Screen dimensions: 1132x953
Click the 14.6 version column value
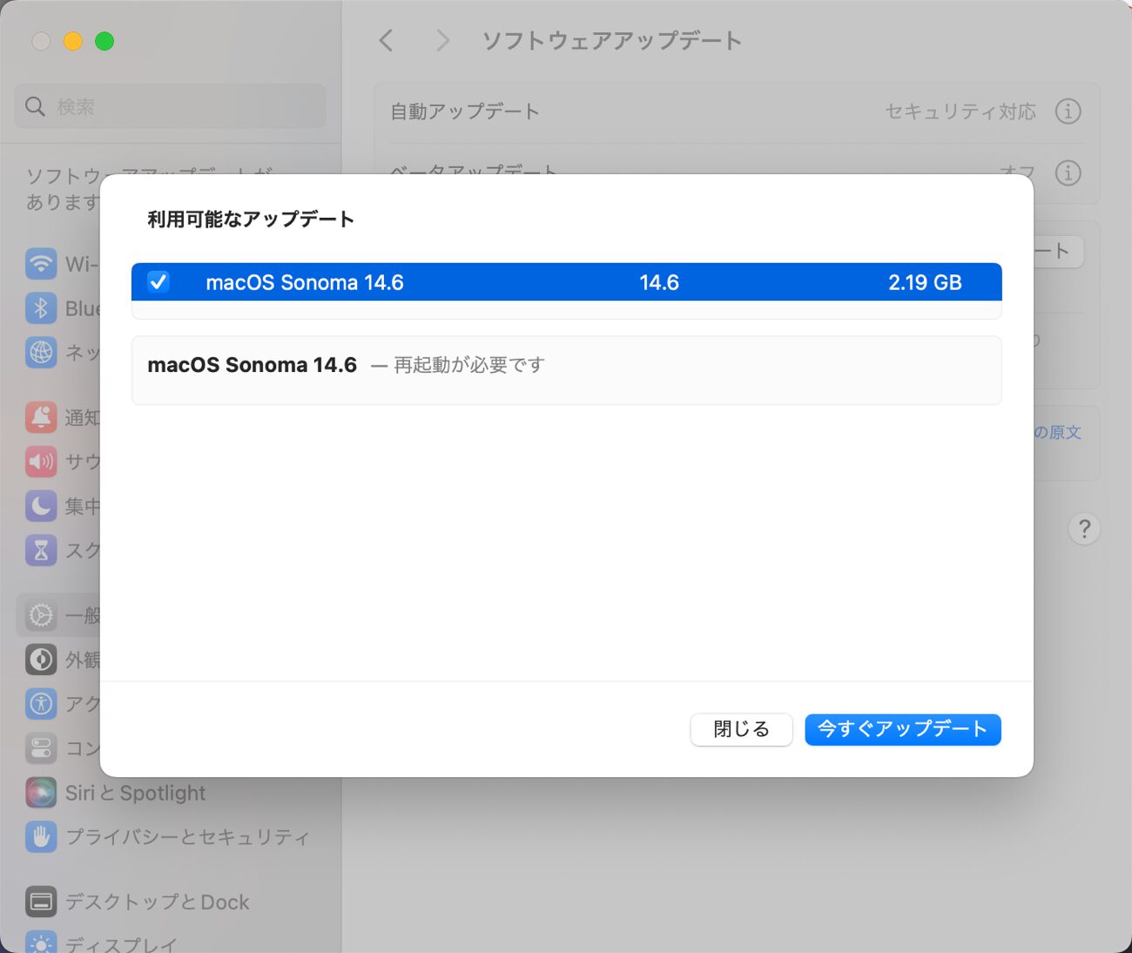click(x=659, y=282)
